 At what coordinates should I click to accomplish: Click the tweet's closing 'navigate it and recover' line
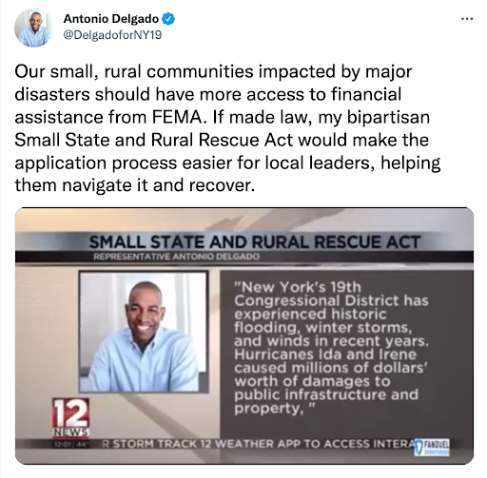point(159,185)
